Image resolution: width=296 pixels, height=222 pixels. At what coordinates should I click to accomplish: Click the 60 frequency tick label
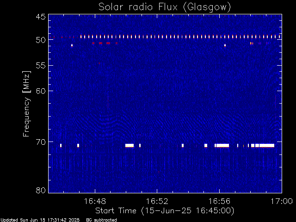41,91
